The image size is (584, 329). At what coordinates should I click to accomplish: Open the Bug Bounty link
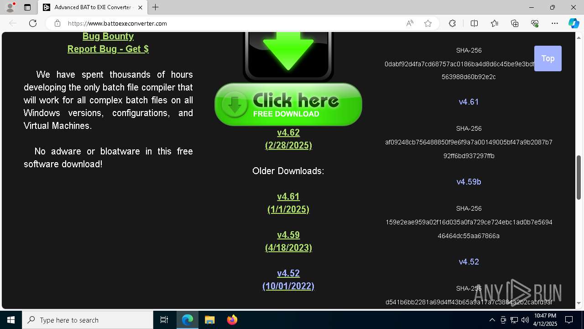pos(108,36)
